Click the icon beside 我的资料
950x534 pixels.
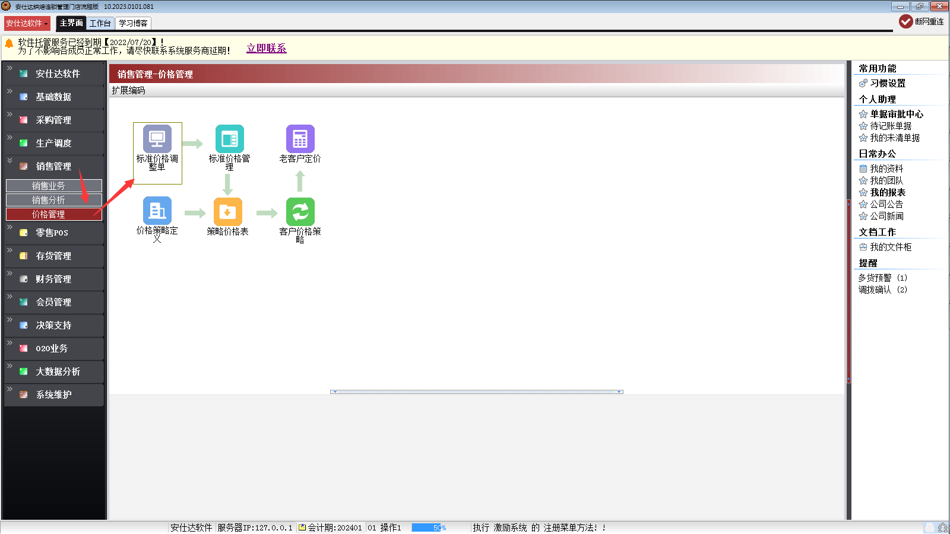[863, 169]
